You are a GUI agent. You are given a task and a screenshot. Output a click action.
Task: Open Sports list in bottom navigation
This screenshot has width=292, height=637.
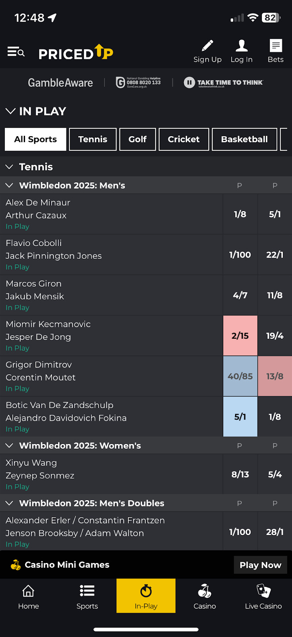point(87,596)
